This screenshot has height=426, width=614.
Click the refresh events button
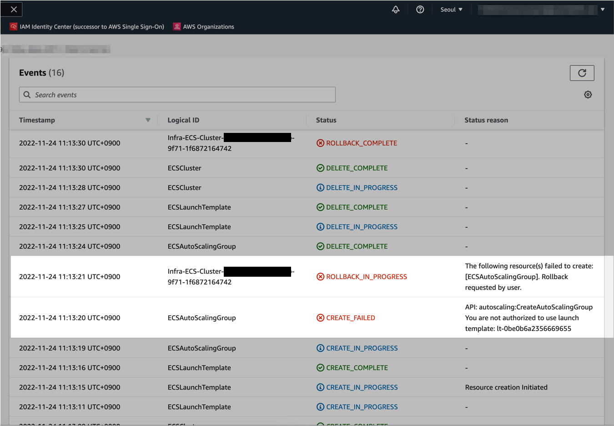[582, 73]
